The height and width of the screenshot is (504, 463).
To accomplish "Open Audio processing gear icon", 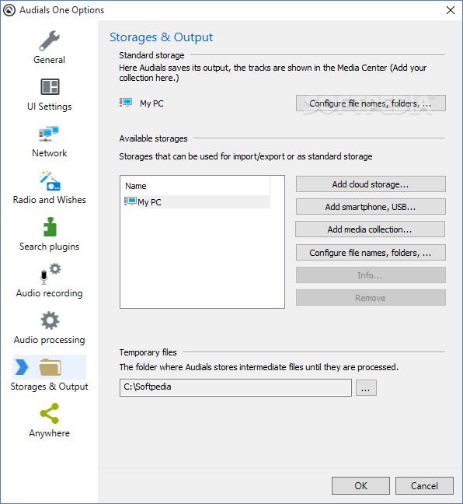I will click(50, 320).
